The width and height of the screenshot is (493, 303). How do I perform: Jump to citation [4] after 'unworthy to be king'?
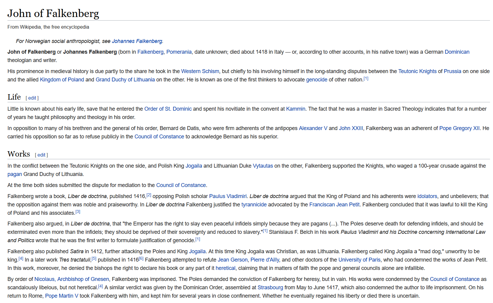[21, 259]
